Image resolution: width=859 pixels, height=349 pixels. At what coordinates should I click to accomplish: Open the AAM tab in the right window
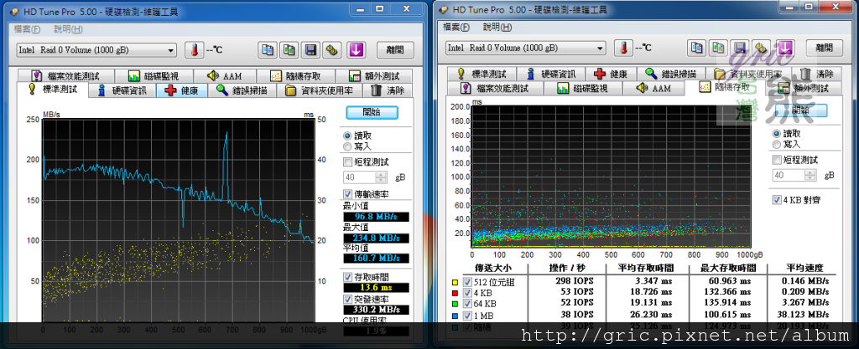(x=654, y=88)
